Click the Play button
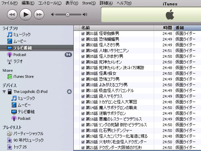This screenshot has height=151, width=201. click(x=25, y=14)
